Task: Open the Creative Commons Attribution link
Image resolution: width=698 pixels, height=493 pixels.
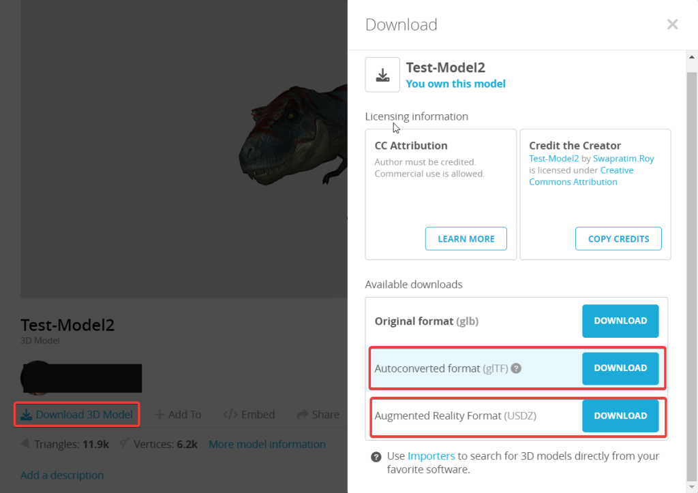Action: [x=581, y=176]
